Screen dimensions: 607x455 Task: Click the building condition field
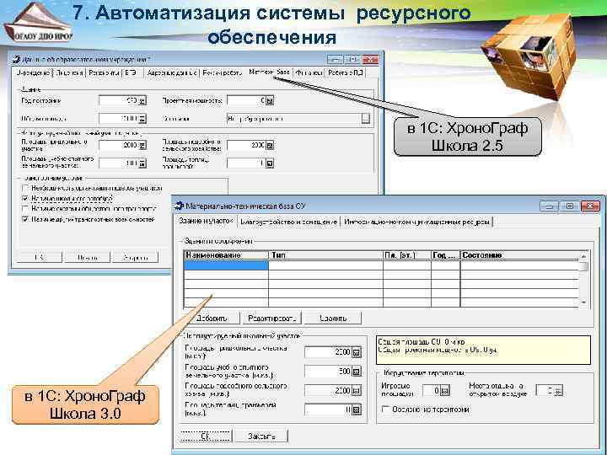294,119
